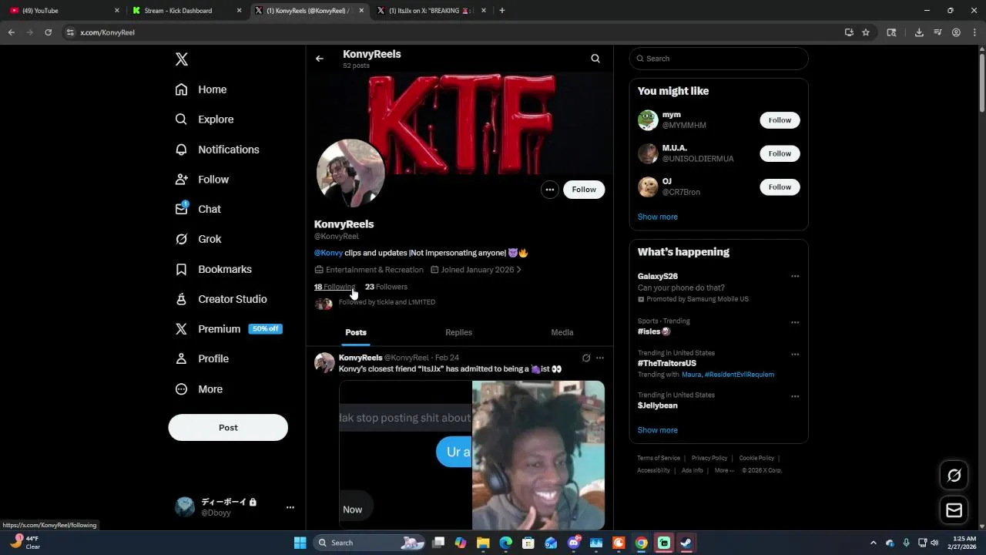Open options for the $Jellybean trend
The height and width of the screenshot is (555, 986).
[x=795, y=396]
